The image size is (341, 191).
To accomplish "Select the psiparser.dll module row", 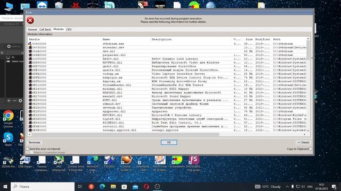I will (x=167, y=55).
